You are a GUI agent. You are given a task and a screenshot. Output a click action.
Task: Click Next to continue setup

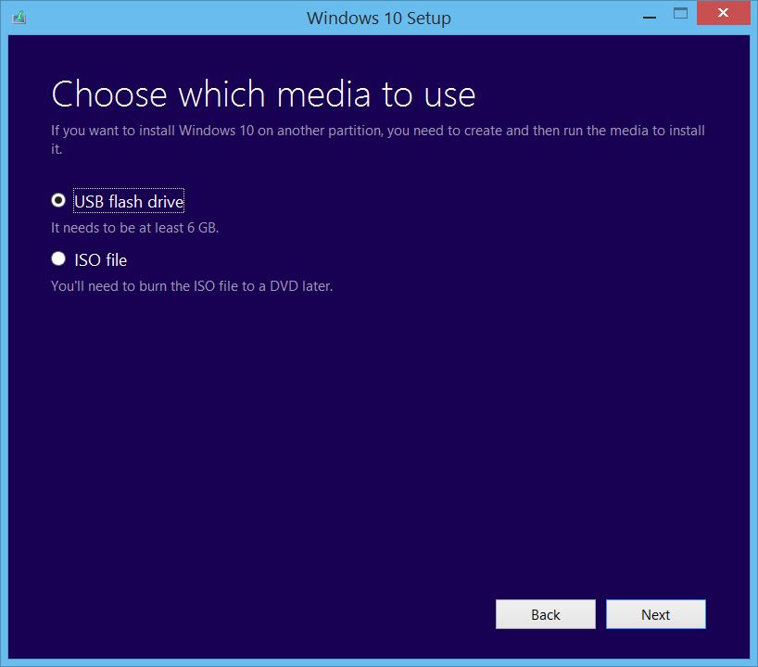click(655, 614)
